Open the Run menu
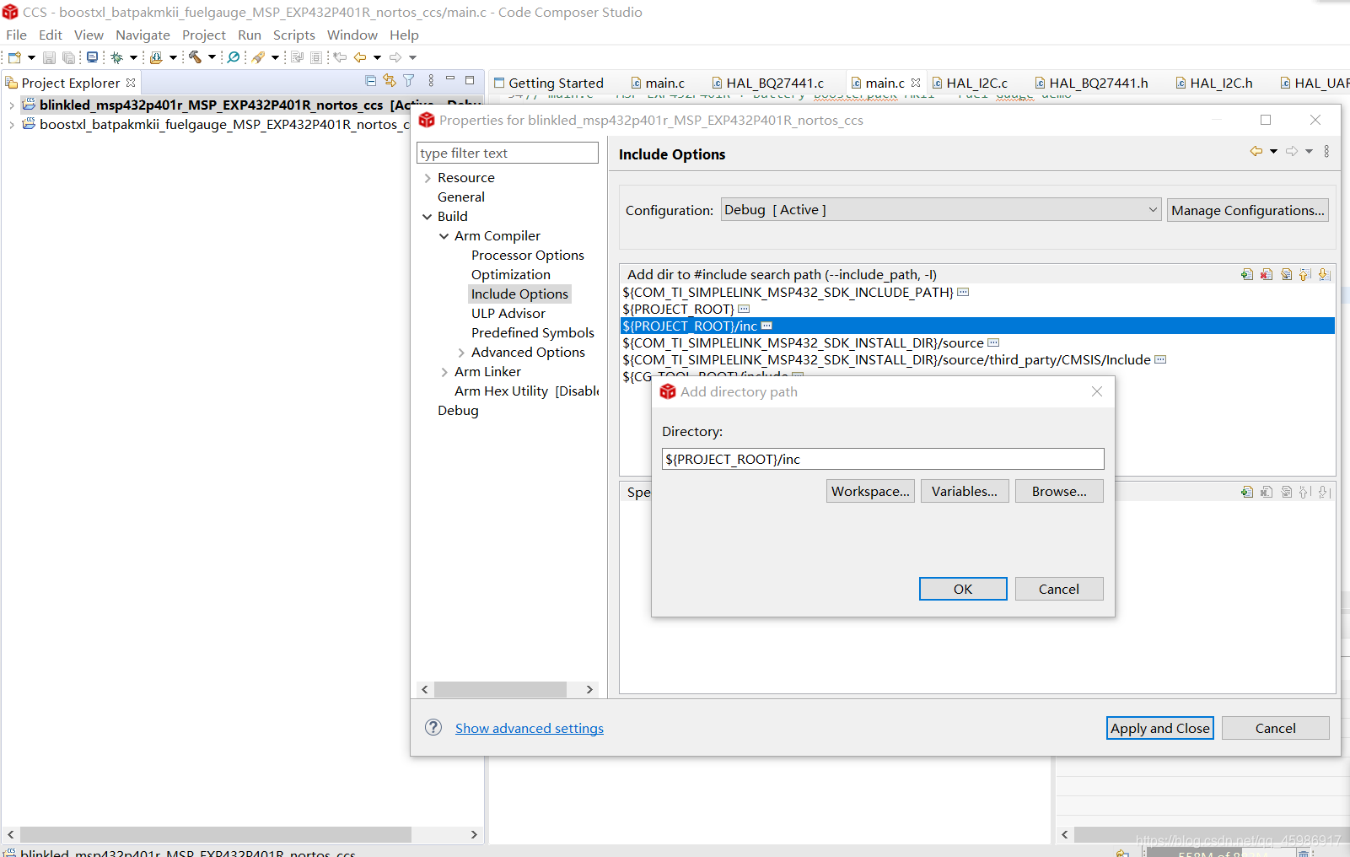1350x857 pixels. click(x=250, y=35)
